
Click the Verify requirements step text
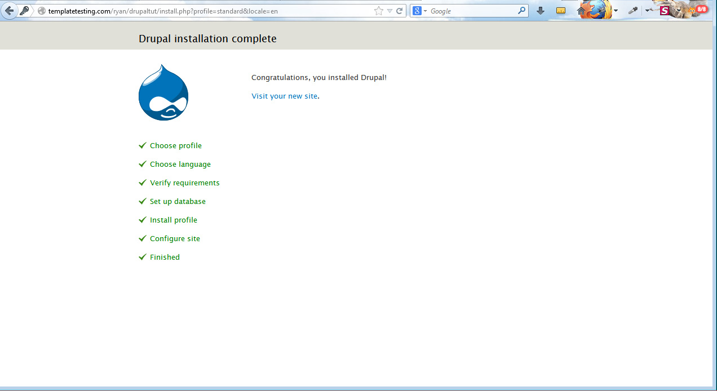coord(185,183)
